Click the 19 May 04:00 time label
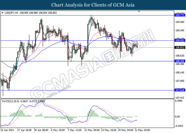Screen dimensions: 186x133 [125, 130]
